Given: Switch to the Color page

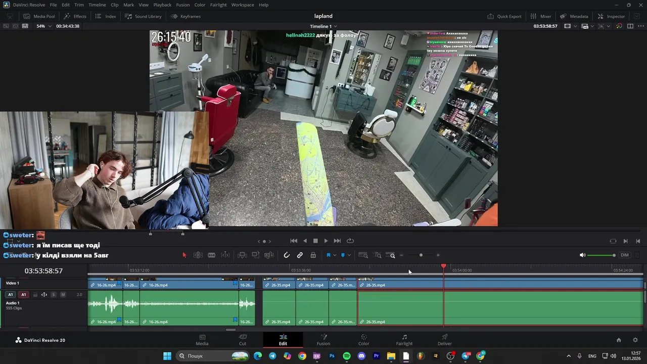Looking at the screenshot, I should [x=364, y=340].
